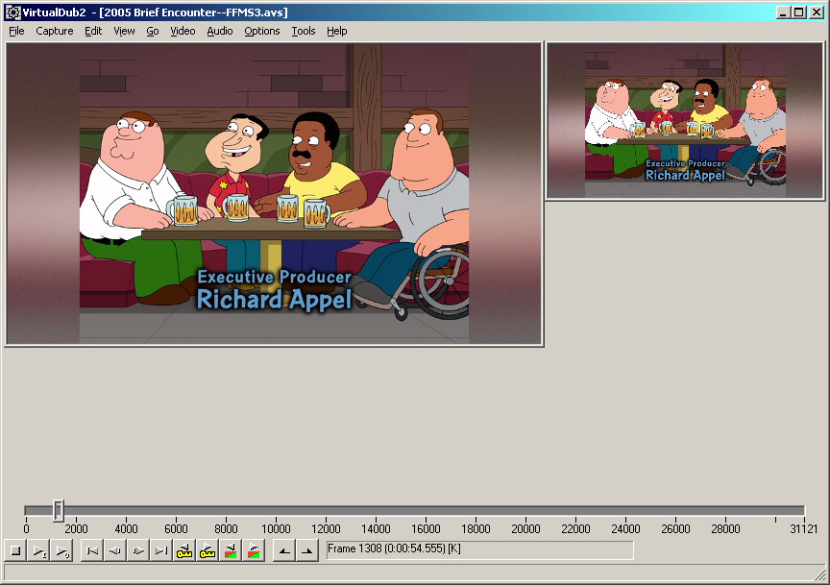Open the Options menu

coord(262,32)
